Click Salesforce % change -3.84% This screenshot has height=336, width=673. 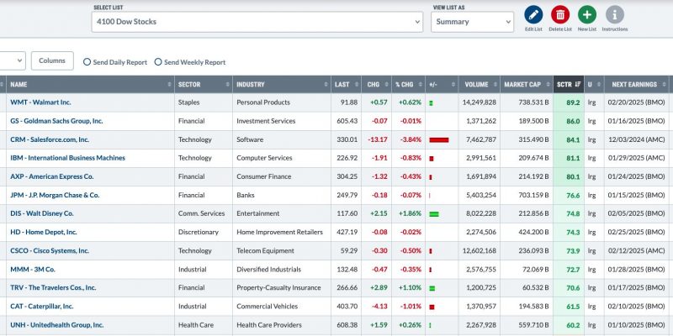coord(411,139)
